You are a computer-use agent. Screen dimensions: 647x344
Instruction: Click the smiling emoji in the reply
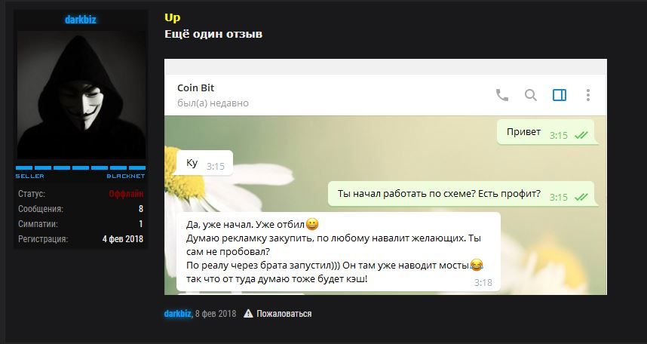tap(312, 225)
